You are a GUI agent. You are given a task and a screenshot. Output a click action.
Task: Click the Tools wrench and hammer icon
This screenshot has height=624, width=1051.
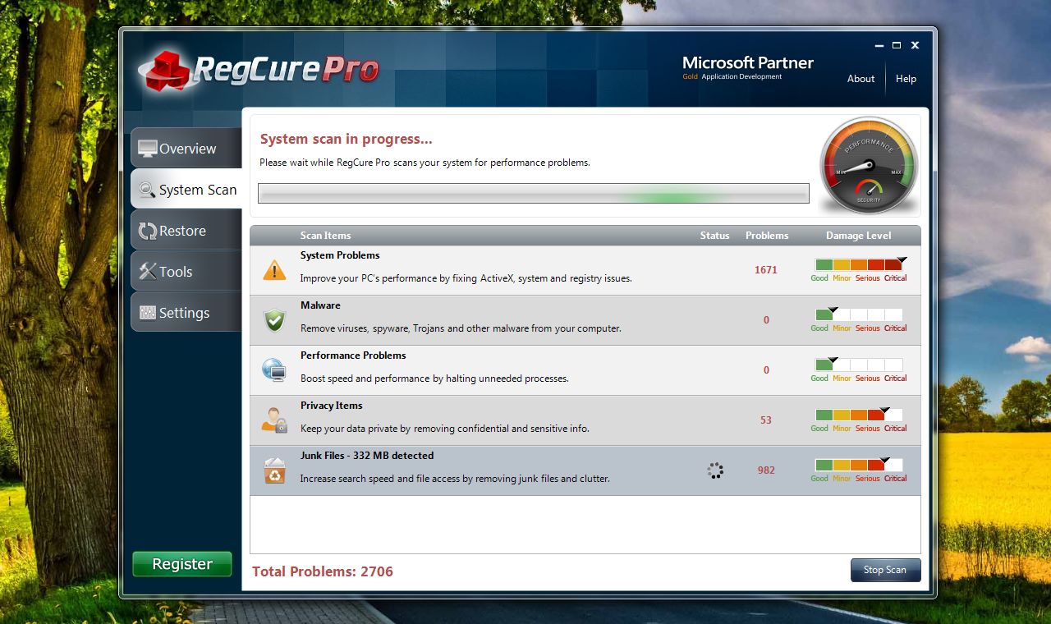click(149, 271)
